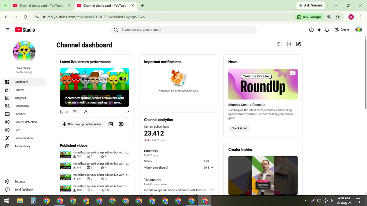The width and height of the screenshot is (367, 206).
Task: Click the create post pencil icon
Action: pos(298,44)
